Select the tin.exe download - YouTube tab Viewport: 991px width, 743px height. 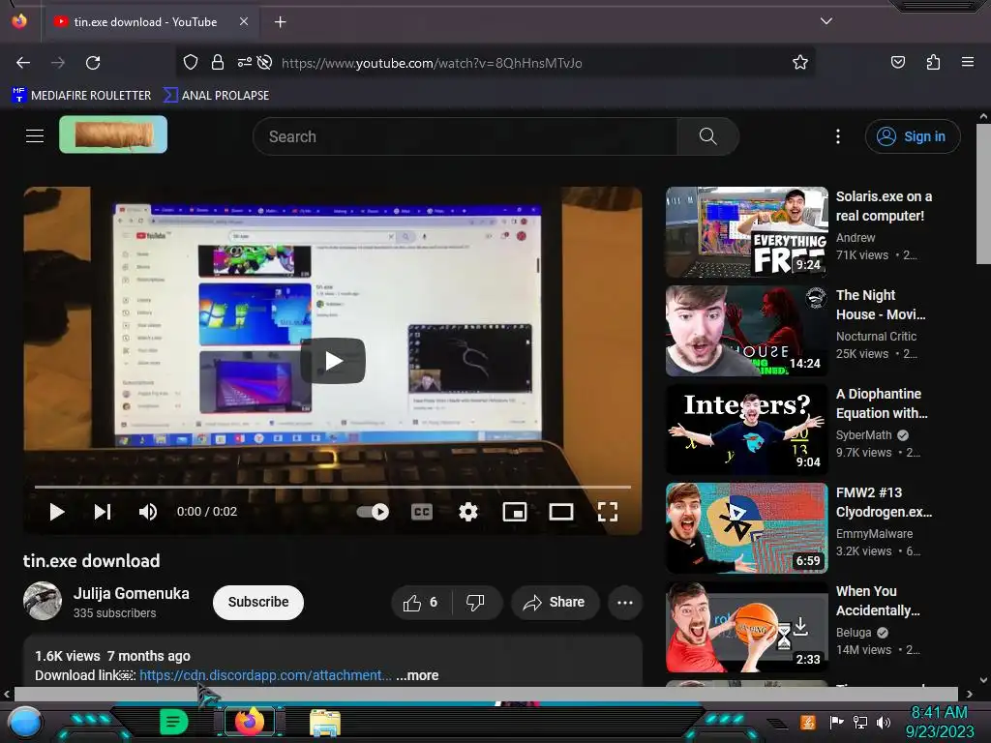point(151,22)
